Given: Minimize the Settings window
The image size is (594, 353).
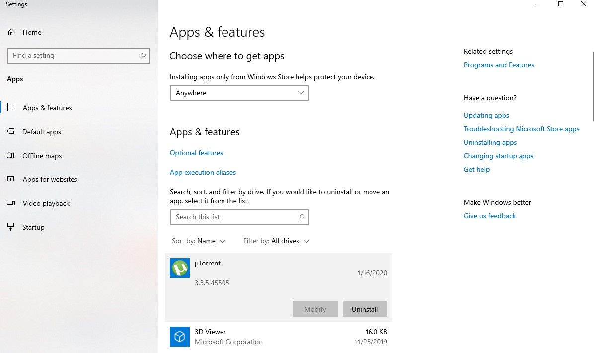Looking at the screenshot, I should 538,4.
